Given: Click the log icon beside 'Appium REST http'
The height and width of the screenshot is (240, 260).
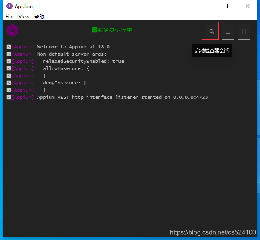Looking at the screenshot, I should pyautogui.click(x=9, y=97).
